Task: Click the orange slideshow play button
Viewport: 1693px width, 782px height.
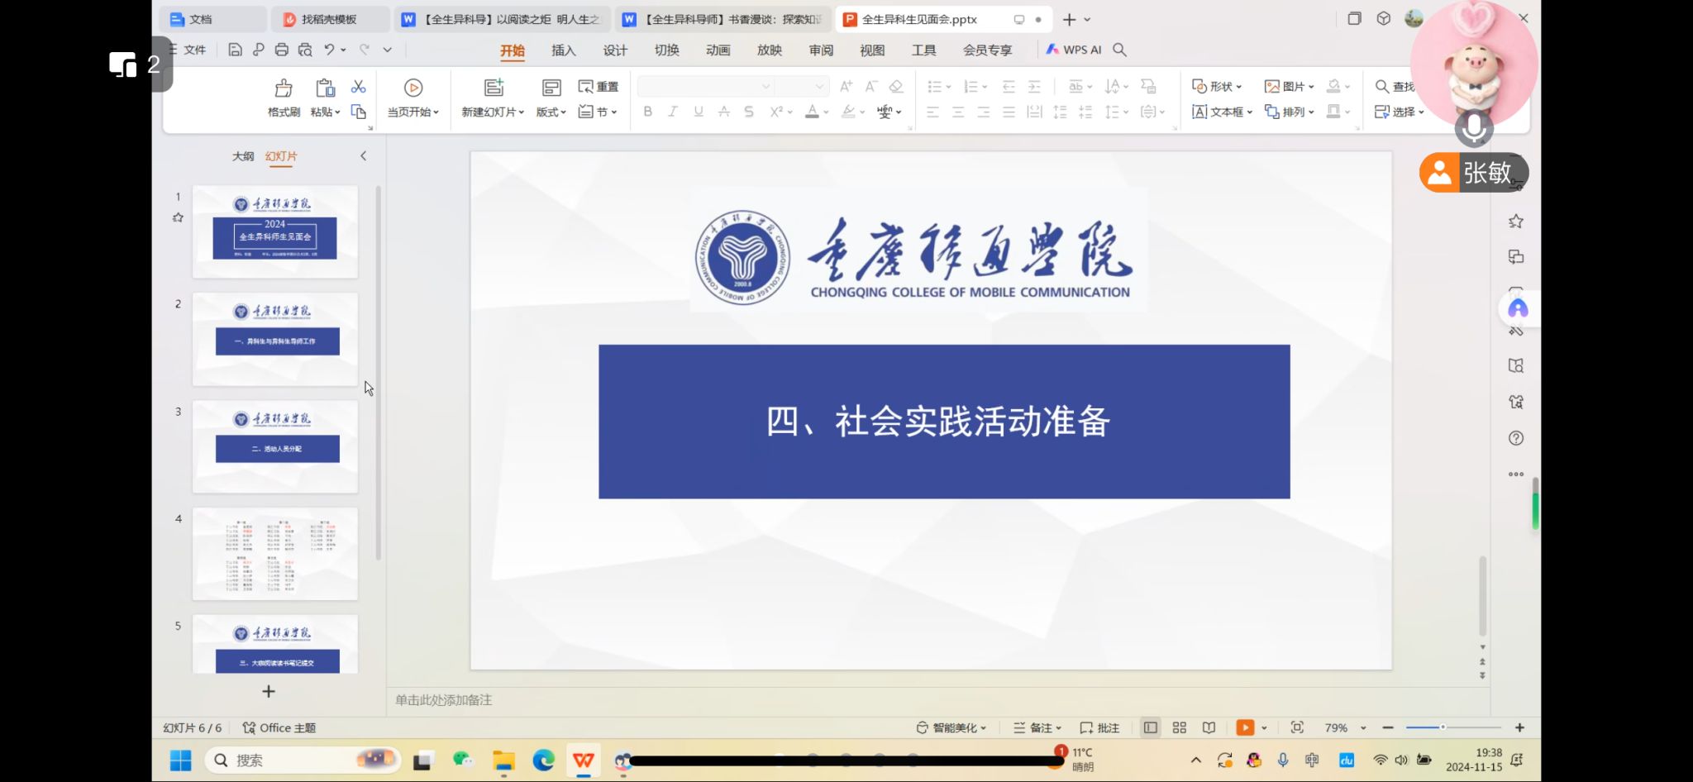Action: 1244,727
